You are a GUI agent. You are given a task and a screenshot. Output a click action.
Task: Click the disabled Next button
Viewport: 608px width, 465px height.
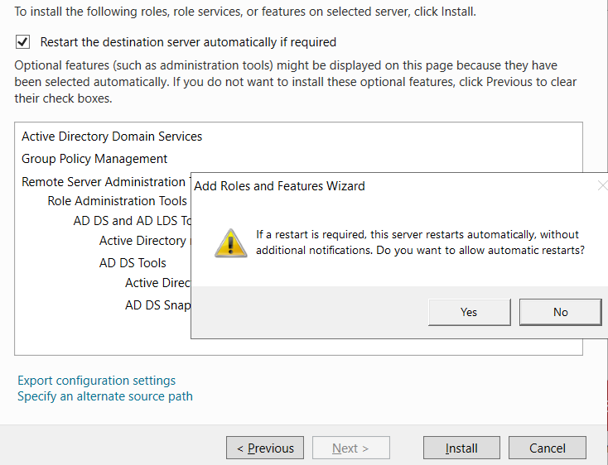coord(351,448)
